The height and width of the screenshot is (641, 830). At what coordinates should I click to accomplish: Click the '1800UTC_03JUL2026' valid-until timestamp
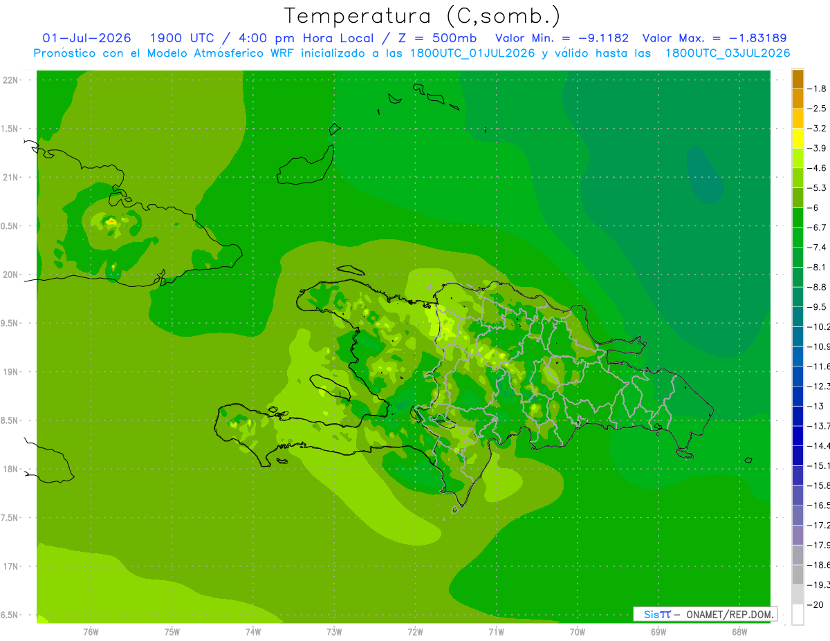tap(728, 53)
